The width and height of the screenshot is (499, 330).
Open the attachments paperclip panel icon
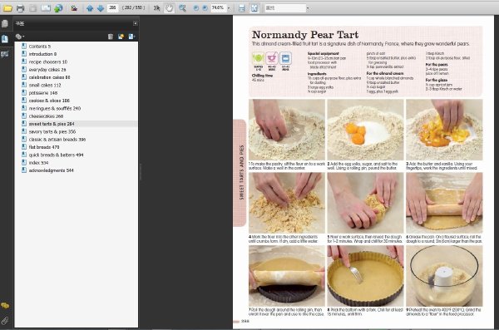(5, 321)
